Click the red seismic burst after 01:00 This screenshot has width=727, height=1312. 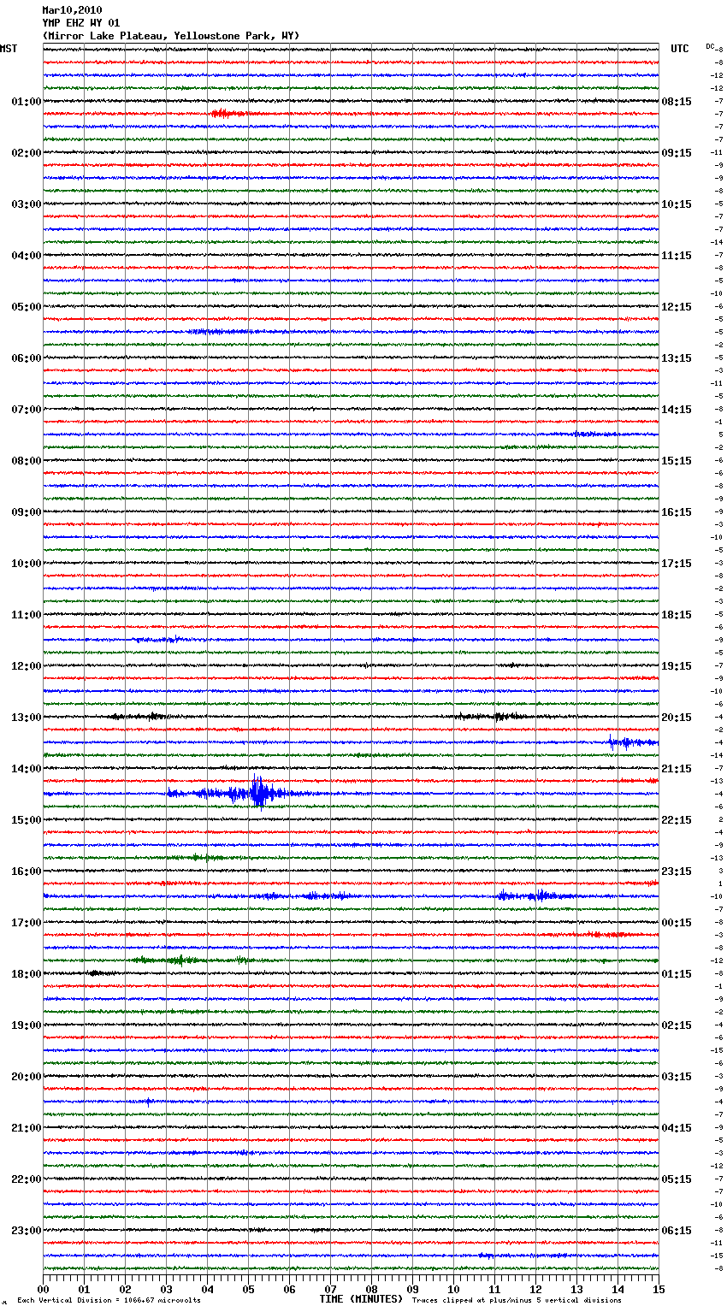(x=226, y=114)
